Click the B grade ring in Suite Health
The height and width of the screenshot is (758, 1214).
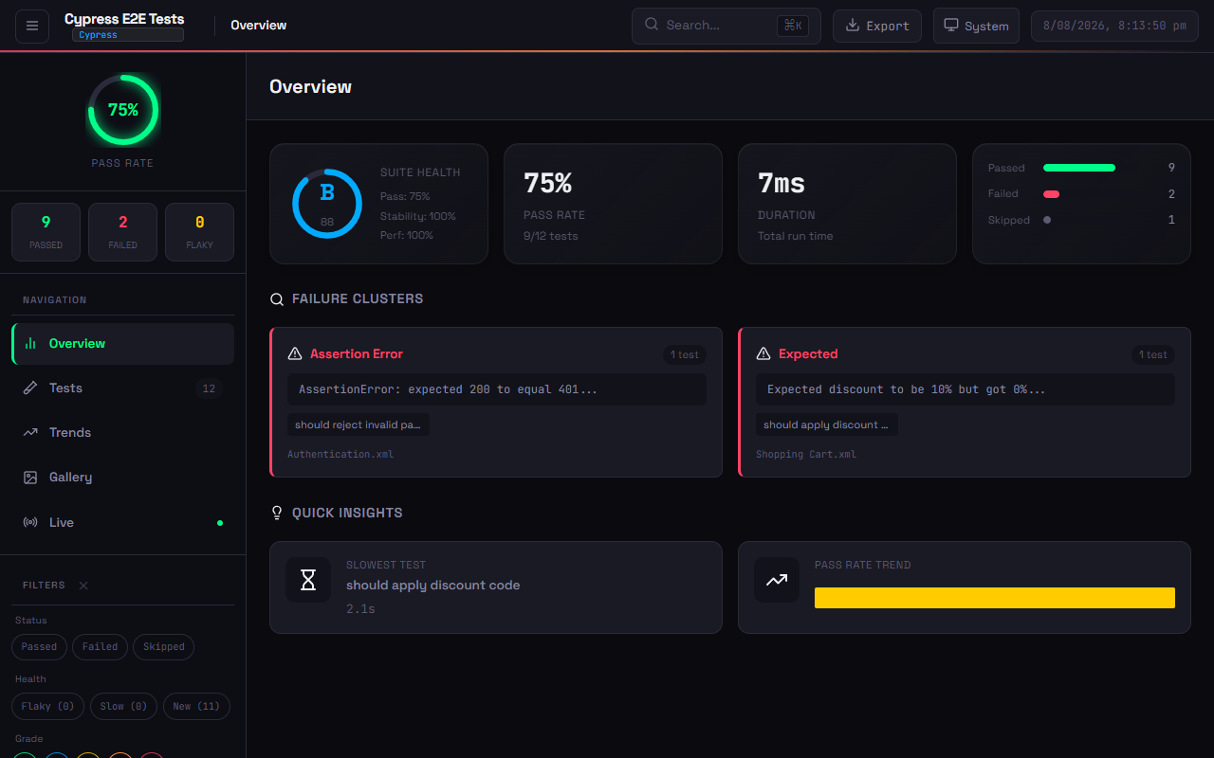click(x=327, y=204)
